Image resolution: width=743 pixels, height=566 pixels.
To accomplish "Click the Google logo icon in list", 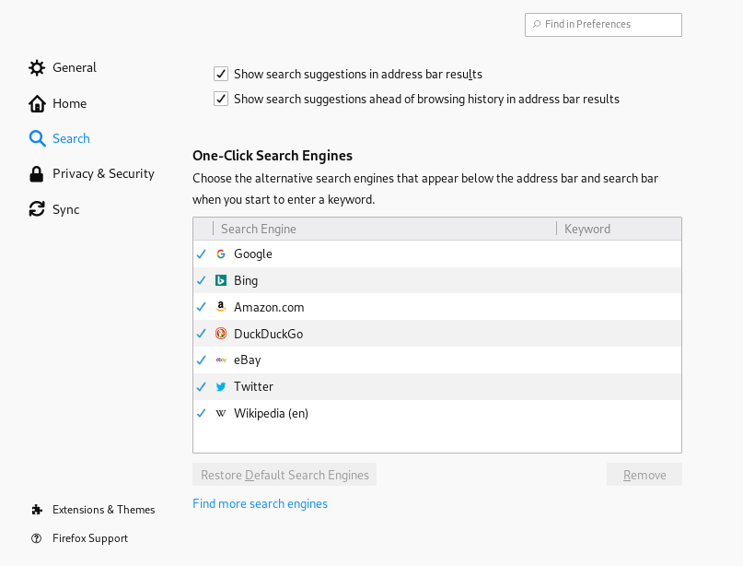I will pos(221,254).
